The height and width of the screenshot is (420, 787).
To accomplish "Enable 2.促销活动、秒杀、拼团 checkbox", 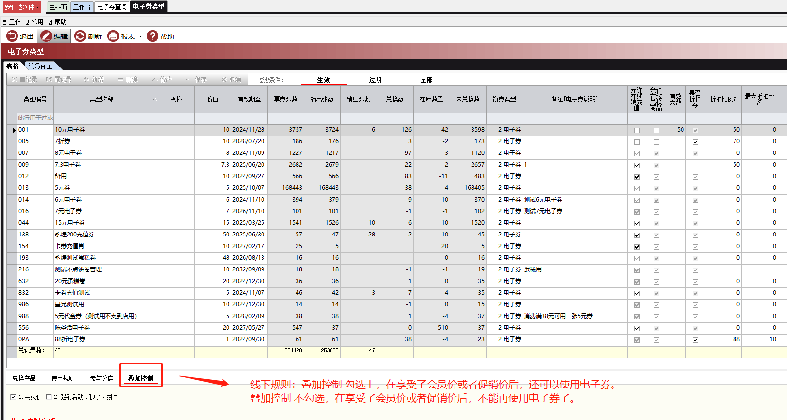I will [49, 397].
